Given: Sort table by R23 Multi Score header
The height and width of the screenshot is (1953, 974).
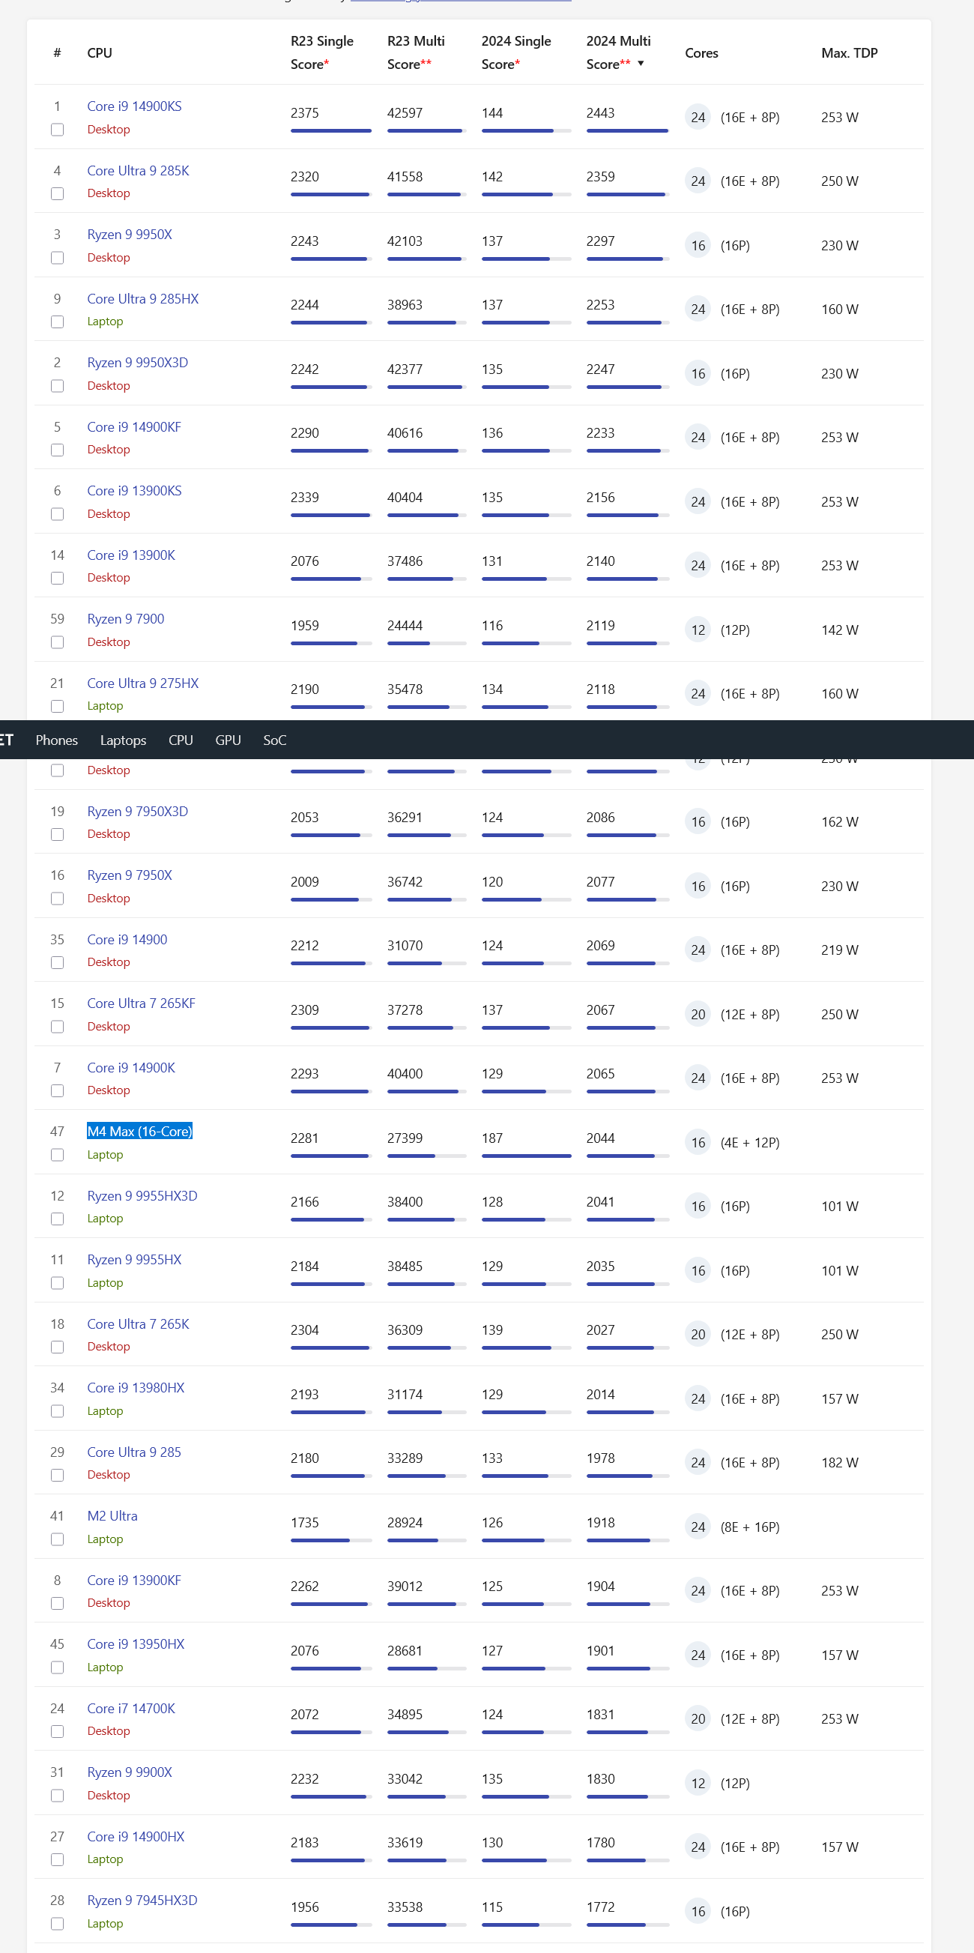Looking at the screenshot, I should pos(416,52).
